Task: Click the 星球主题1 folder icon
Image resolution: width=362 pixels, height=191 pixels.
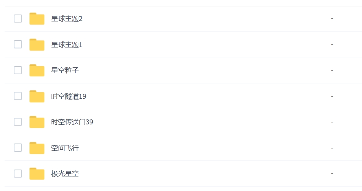Action: click(x=37, y=45)
